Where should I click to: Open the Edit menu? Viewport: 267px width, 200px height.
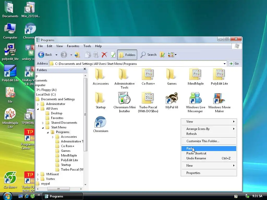(50, 46)
